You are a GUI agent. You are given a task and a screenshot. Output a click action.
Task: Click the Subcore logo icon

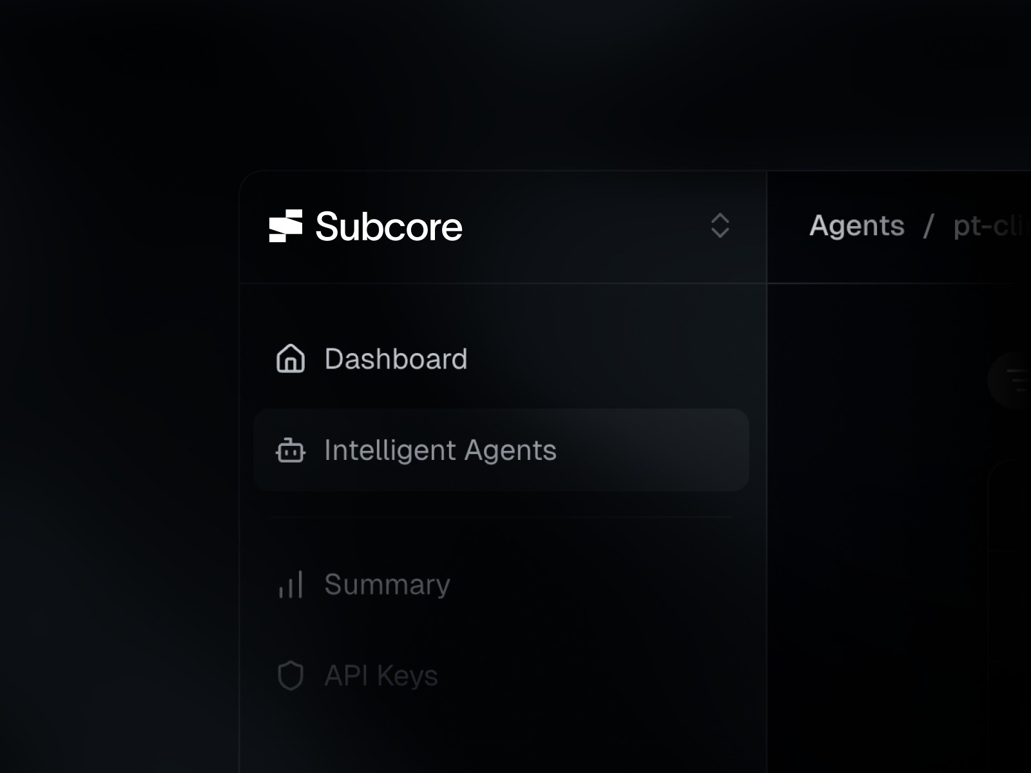tap(286, 227)
